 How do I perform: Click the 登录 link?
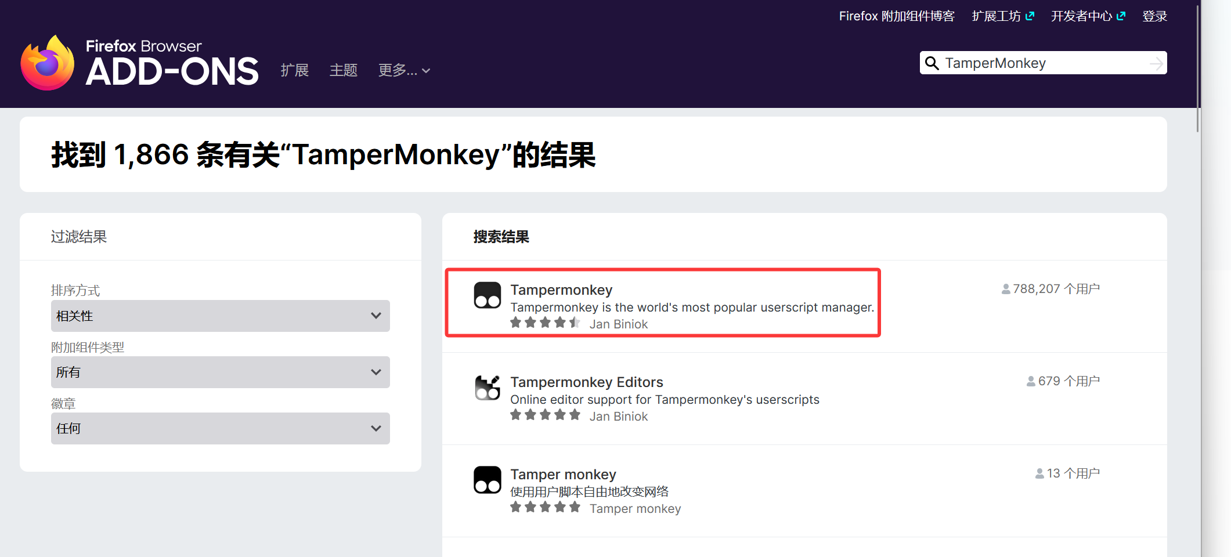click(x=1155, y=16)
